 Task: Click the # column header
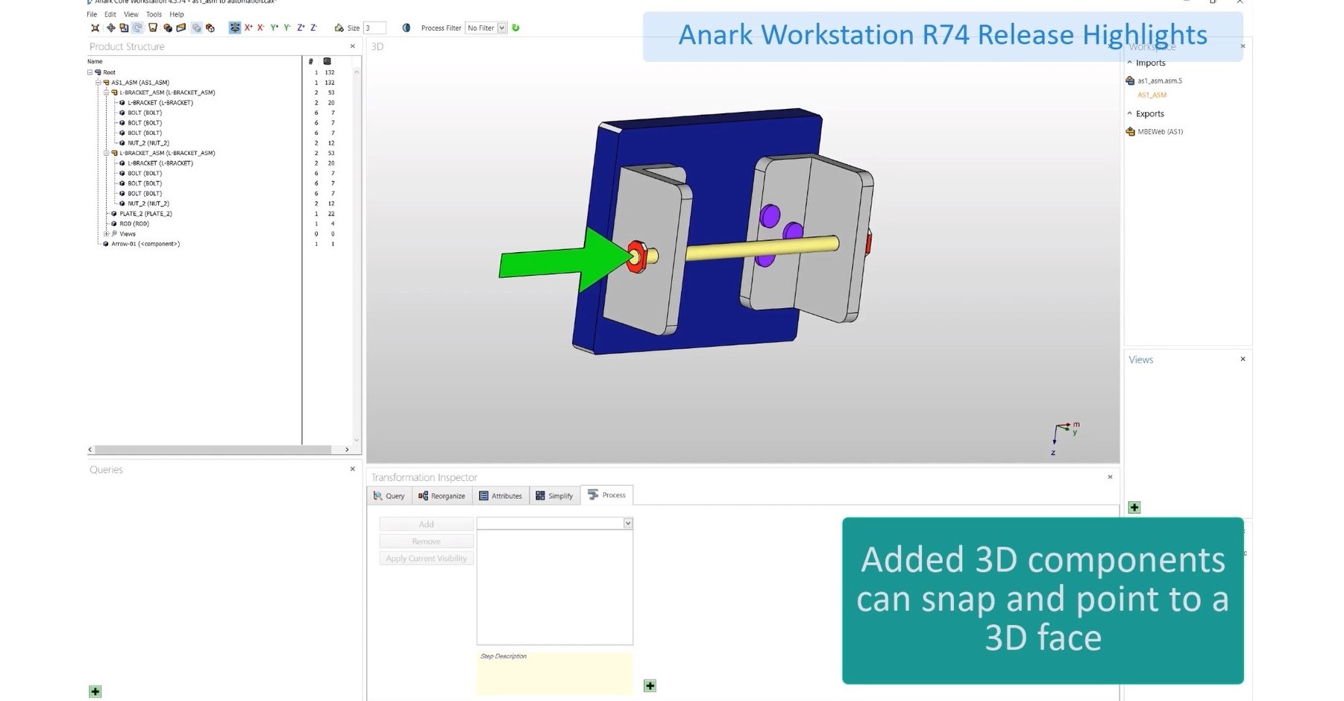311,61
